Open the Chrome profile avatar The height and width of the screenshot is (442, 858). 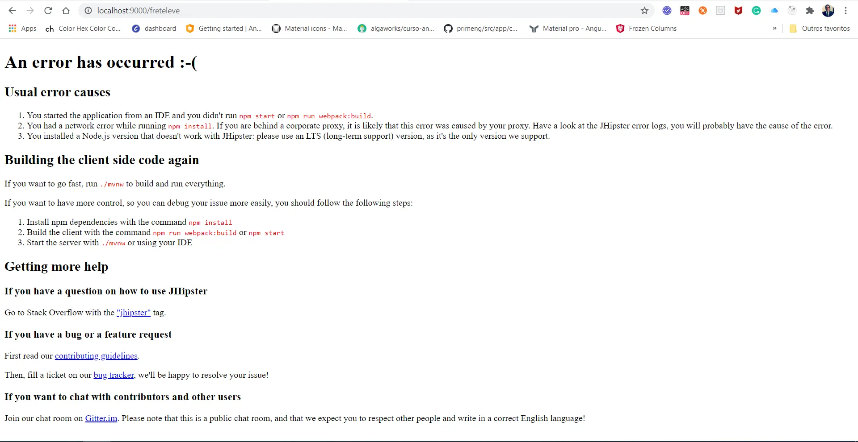828,11
